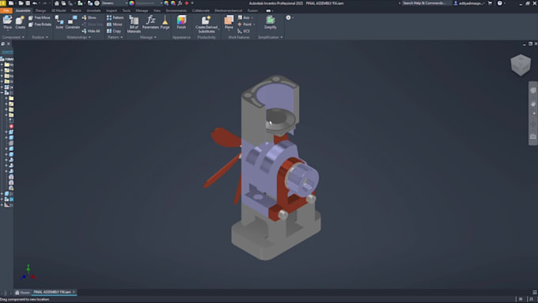Select the Free Rotate tool

[40, 25]
